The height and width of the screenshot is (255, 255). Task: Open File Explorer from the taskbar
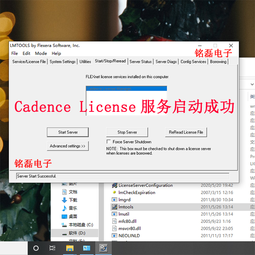(70, 248)
